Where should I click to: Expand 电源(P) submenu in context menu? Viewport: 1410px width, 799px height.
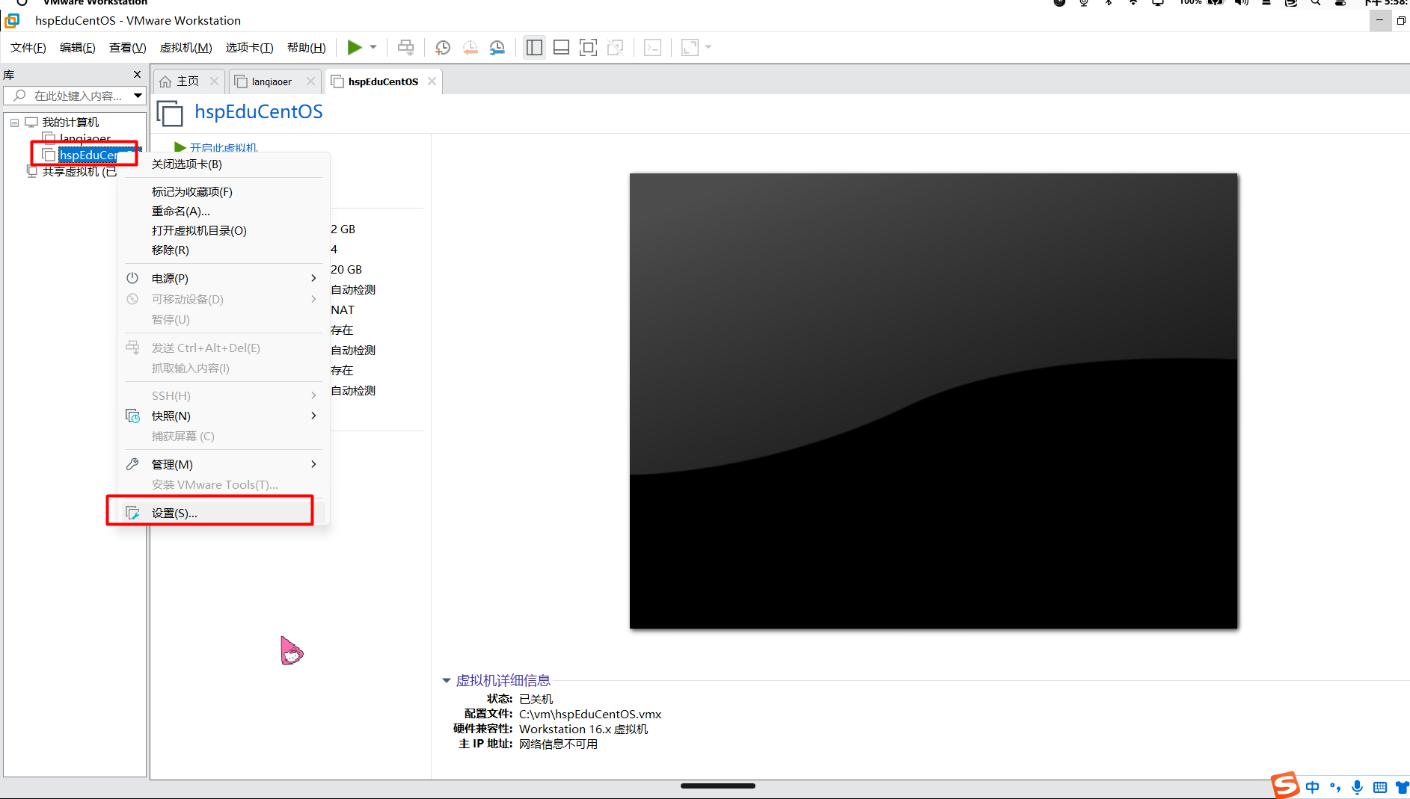[x=223, y=278]
